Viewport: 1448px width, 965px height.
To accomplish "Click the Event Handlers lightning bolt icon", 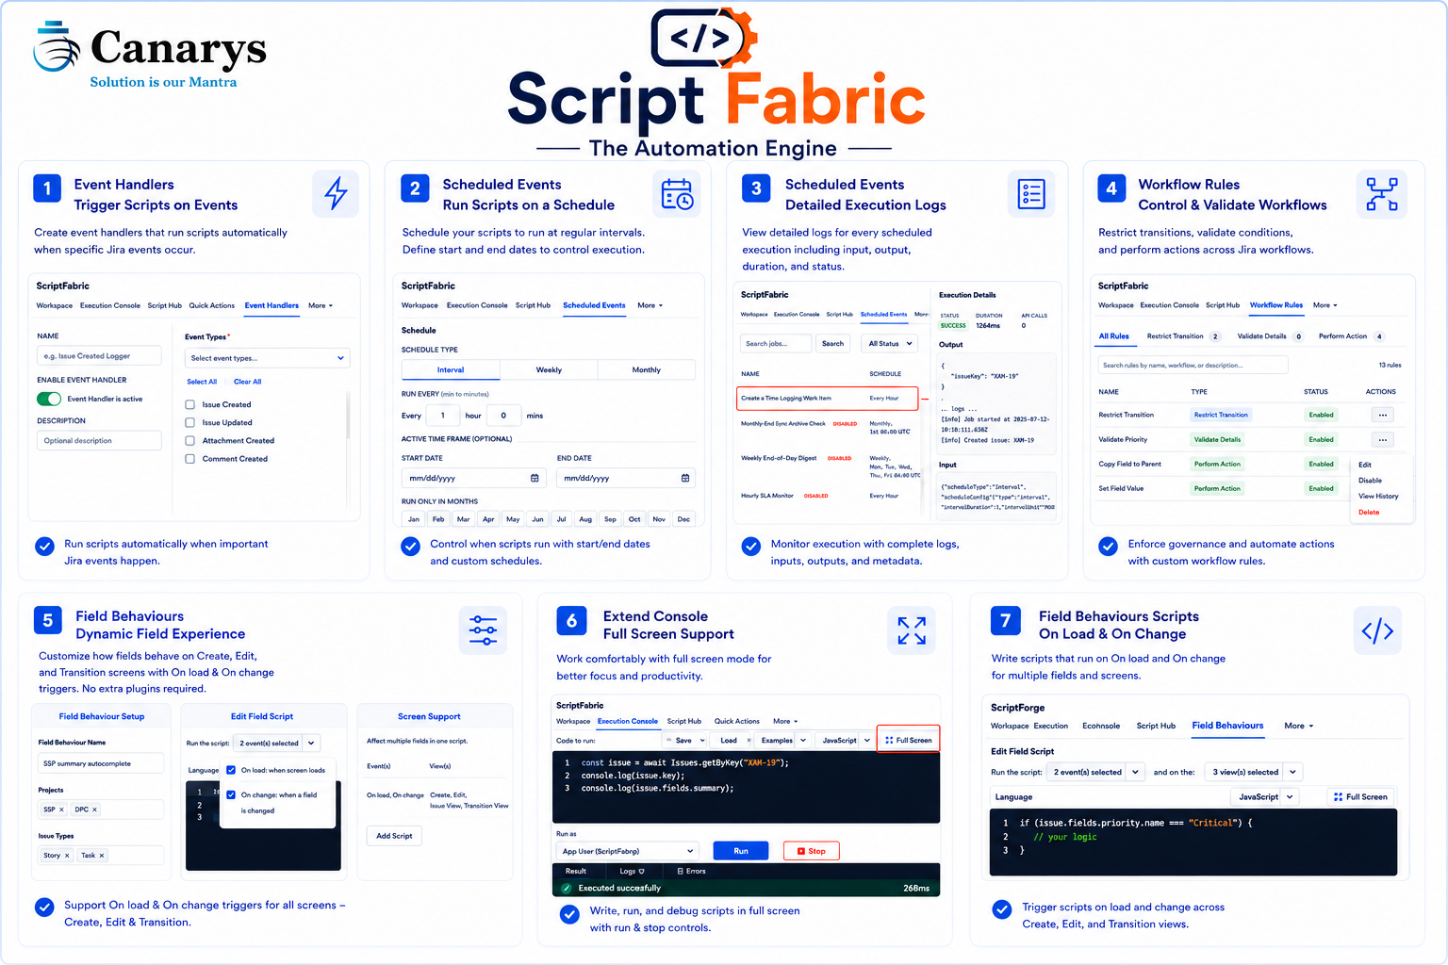I will [x=336, y=193].
